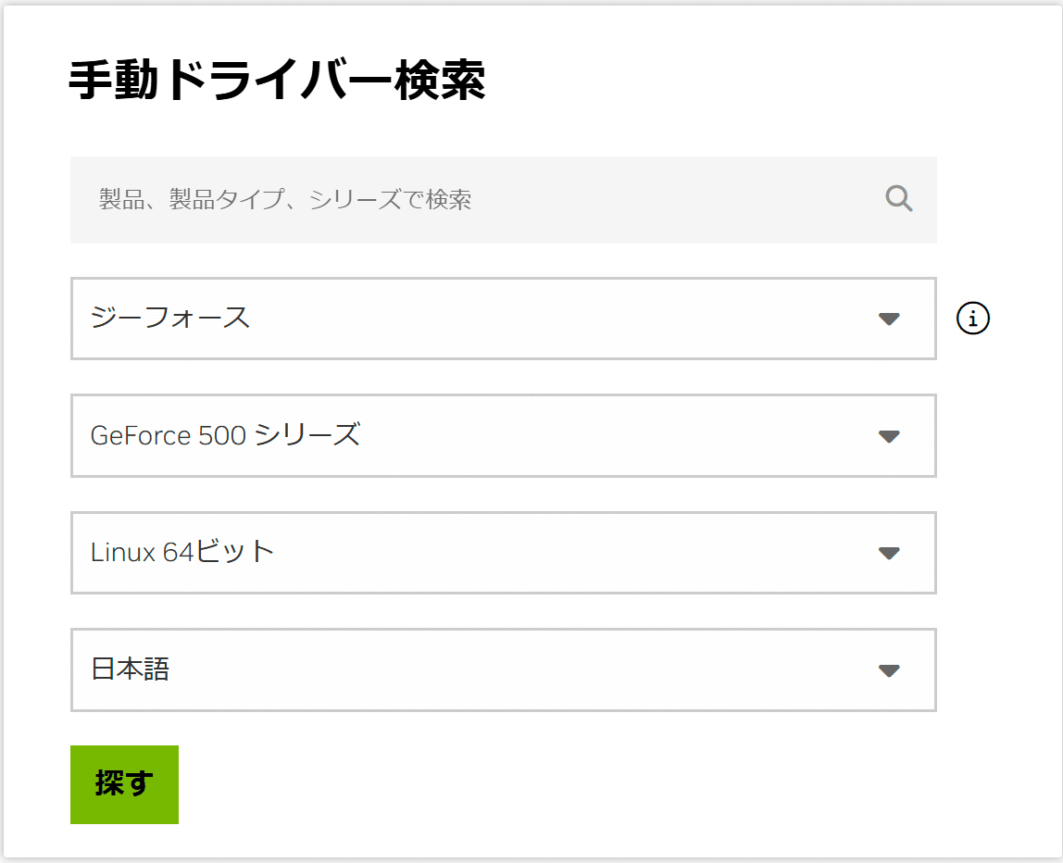
Task: Expand the GeForce 500 シリーズ dropdown
Action: [503, 436]
